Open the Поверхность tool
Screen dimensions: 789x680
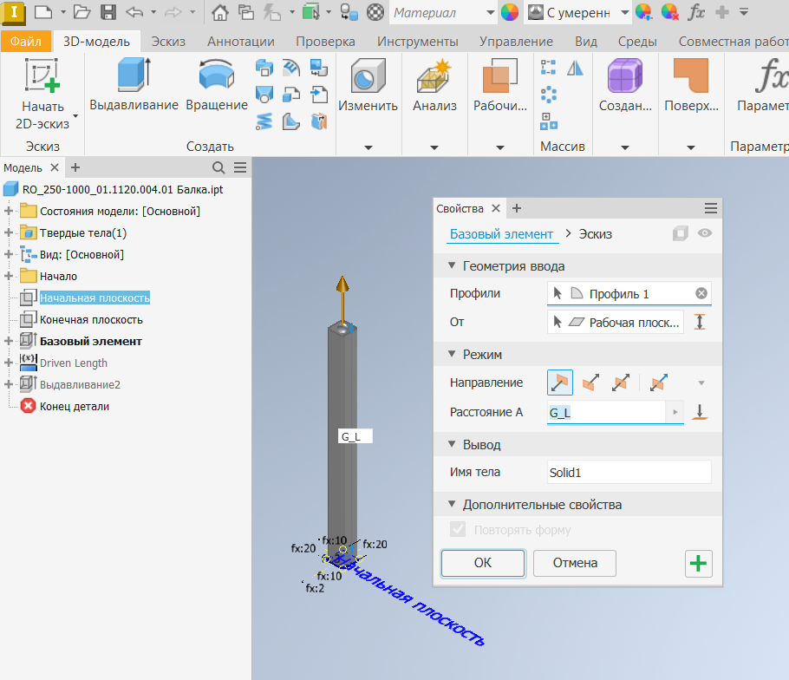(x=691, y=84)
